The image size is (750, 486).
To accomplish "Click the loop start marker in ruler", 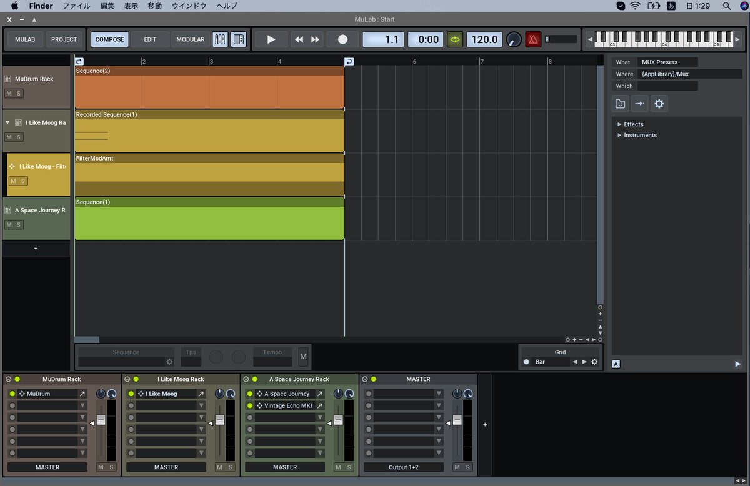I will pos(79,61).
